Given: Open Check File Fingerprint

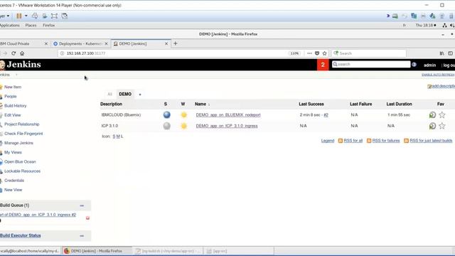Looking at the screenshot, I should pos(23,134).
